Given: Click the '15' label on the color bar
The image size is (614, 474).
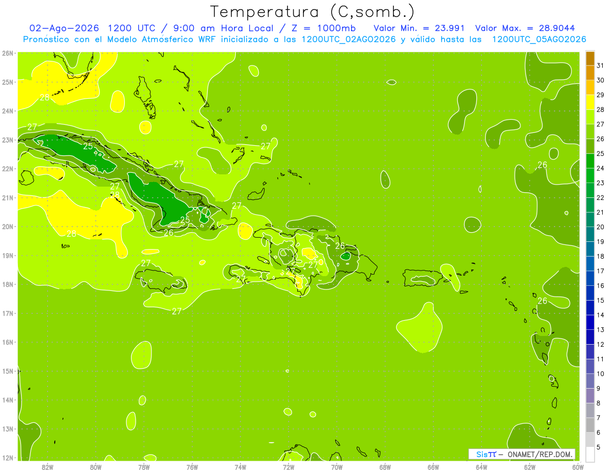Looking at the screenshot, I should tap(600, 301).
